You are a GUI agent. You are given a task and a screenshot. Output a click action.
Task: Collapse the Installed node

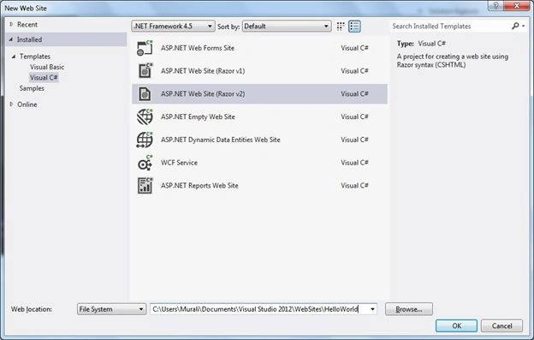pyautogui.click(x=11, y=39)
